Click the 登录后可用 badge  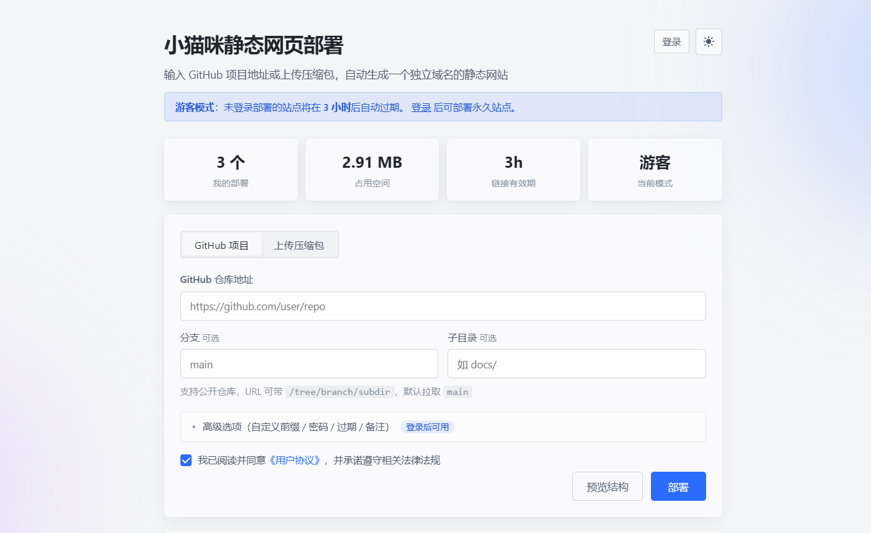point(427,427)
